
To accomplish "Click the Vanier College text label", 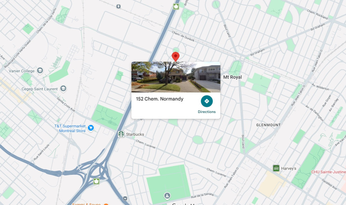I will [x=22, y=71].
